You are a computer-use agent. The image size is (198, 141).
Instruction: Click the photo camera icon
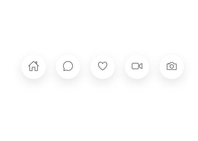click(x=172, y=66)
